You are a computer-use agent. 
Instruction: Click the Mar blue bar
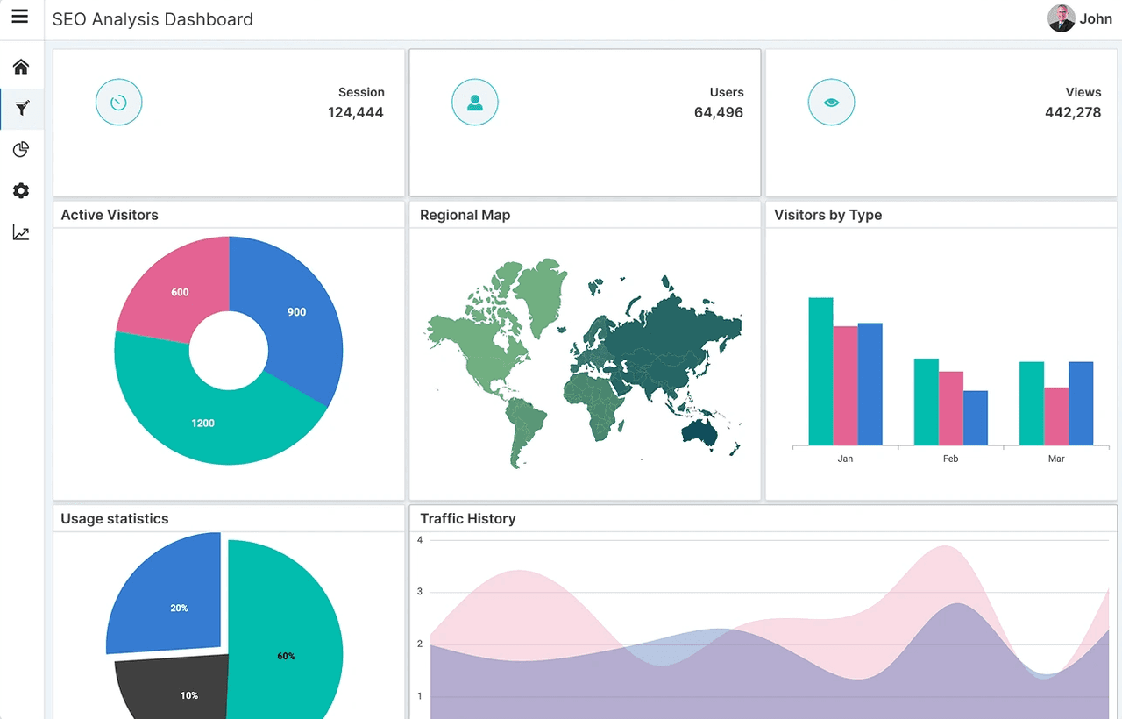[1081, 404]
